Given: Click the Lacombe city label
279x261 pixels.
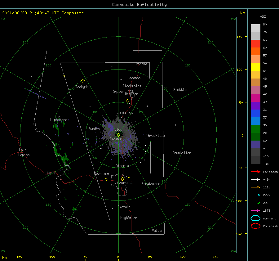Looking at the screenshot, I should [134, 78].
